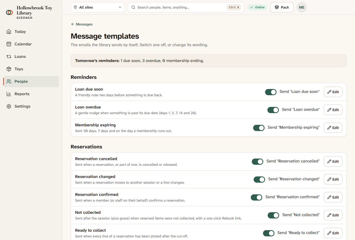
Task: Open the ME user avatar
Action: pyautogui.click(x=302, y=7)
